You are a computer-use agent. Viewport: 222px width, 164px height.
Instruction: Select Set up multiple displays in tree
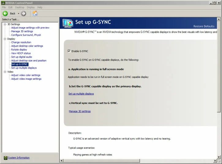24,68
